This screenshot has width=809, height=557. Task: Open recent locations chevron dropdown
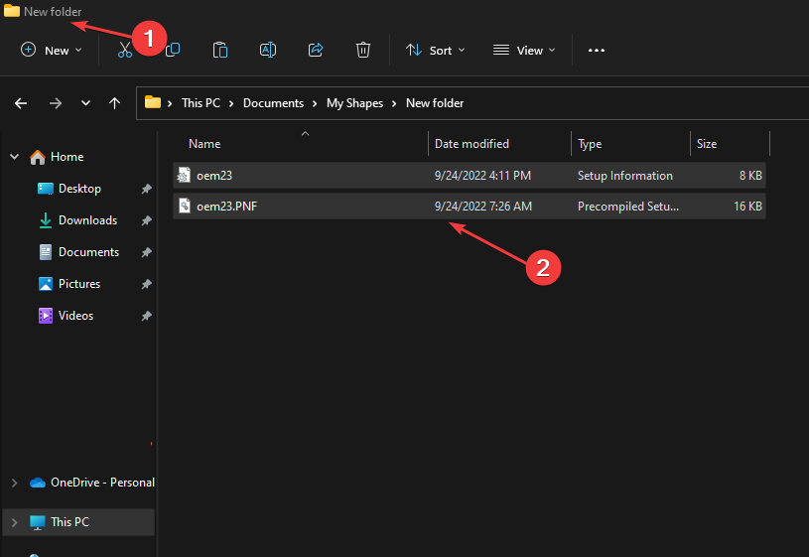(x=86, y=103)
